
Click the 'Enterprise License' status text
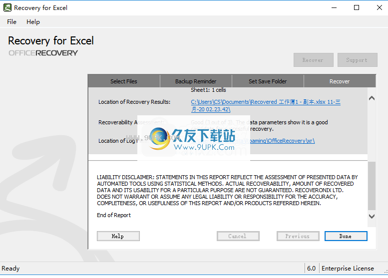tap(348, 269)
